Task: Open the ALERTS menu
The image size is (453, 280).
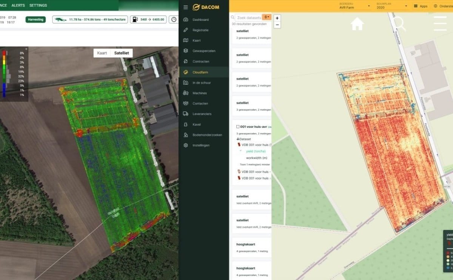Action: tap(18, 6)
